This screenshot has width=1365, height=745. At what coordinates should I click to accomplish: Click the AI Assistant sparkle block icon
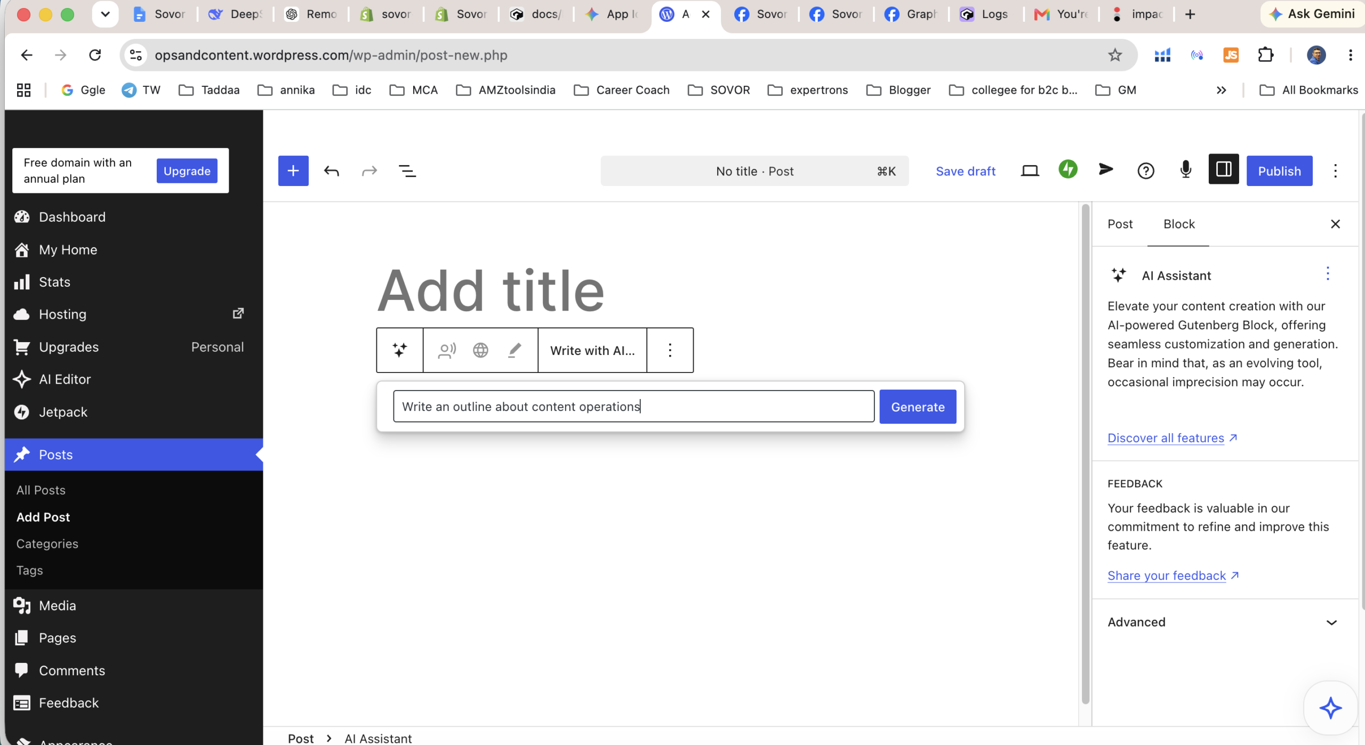tap(400, 350)
